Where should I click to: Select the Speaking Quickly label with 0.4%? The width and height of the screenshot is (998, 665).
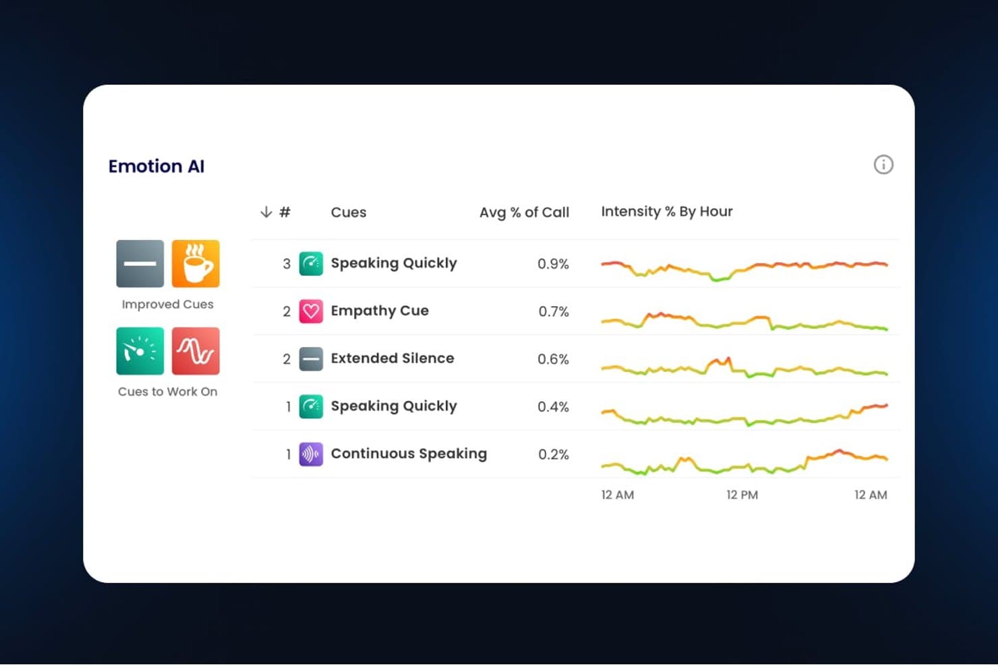(394, 406)
